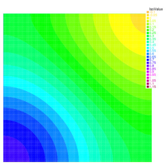The height and width of the screenshot is (164, 166).
Task: Click the IsoValue legend title
Action: coord(156,9)
